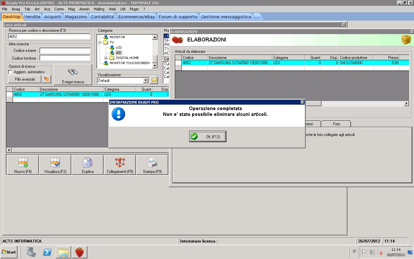Select the MONITOR TOUCHSCREEN category
The height and width of the screenshot is (259, 414).
[129, 63]
